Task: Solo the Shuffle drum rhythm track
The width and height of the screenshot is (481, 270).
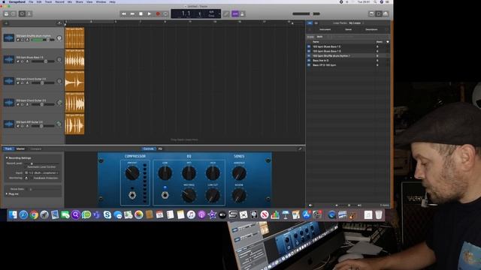Action: [x=22, y=40]
